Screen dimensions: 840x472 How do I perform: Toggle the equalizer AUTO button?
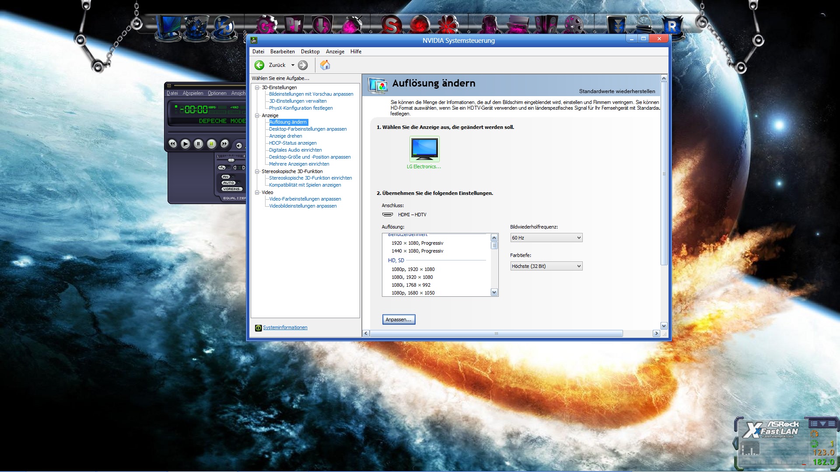228,183
